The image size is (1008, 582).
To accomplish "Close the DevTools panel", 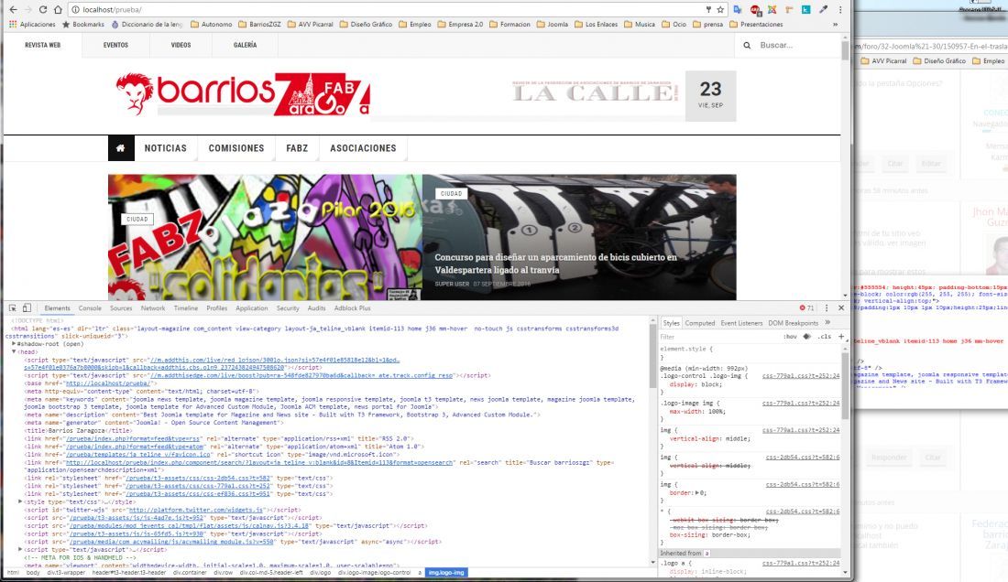I will click(841, 308).
